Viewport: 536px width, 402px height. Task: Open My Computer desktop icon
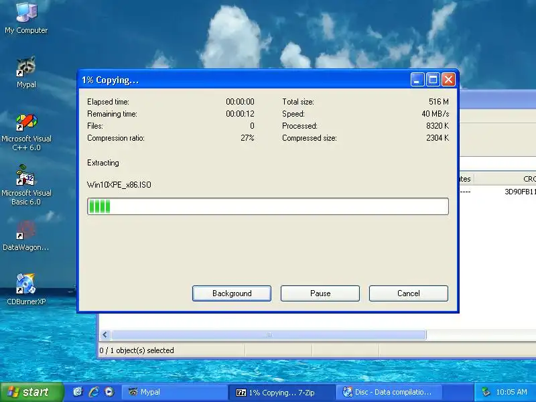pos(26,18)
